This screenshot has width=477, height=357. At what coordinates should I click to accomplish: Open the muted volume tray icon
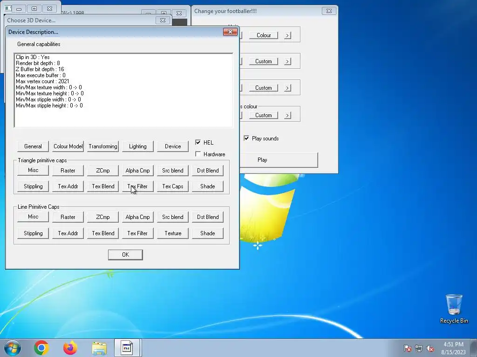[430, 349]
